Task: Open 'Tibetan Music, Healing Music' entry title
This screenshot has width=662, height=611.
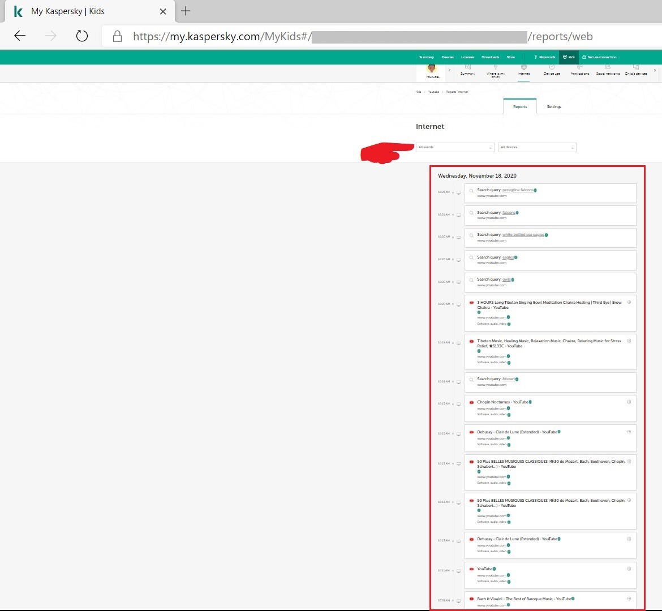Action: point(549,343)
